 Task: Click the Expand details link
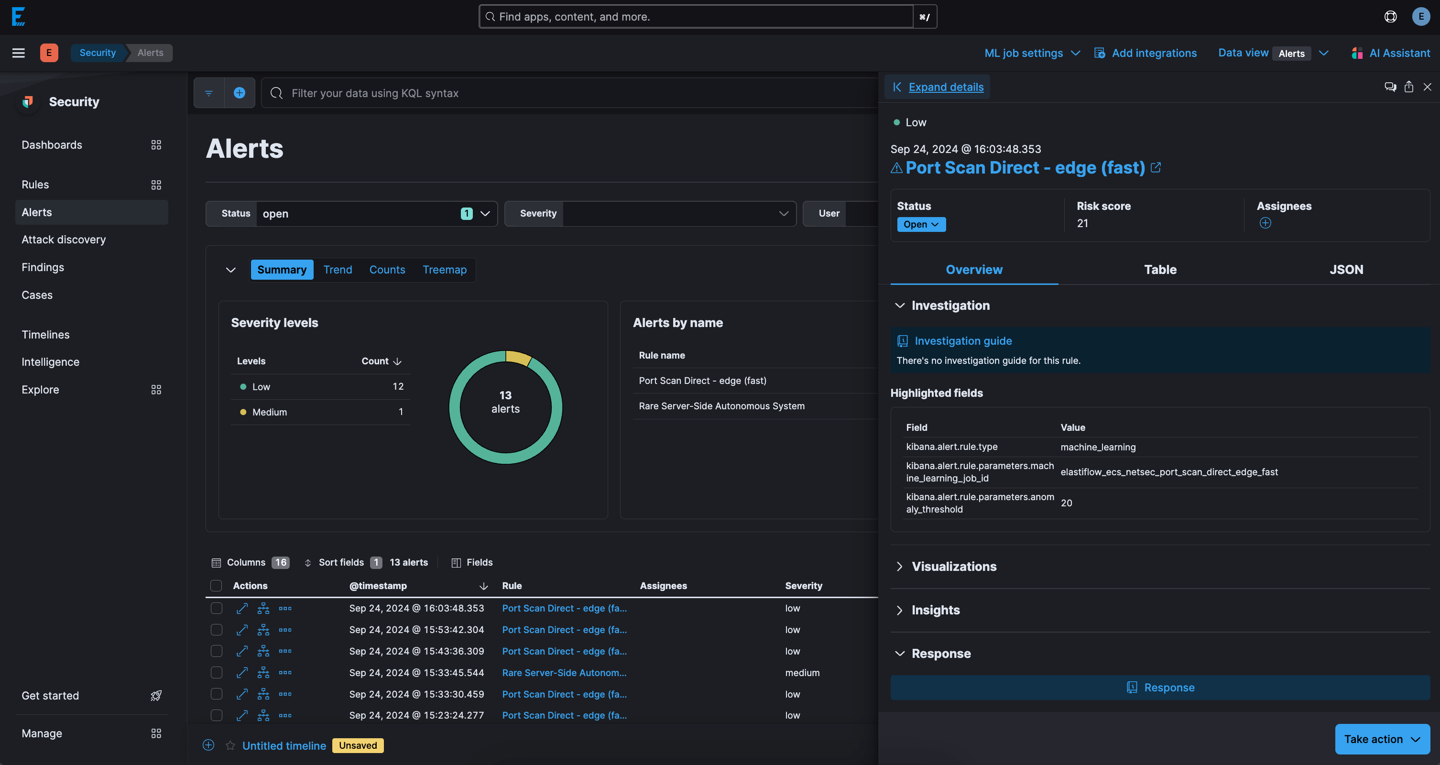click(946, 87)
